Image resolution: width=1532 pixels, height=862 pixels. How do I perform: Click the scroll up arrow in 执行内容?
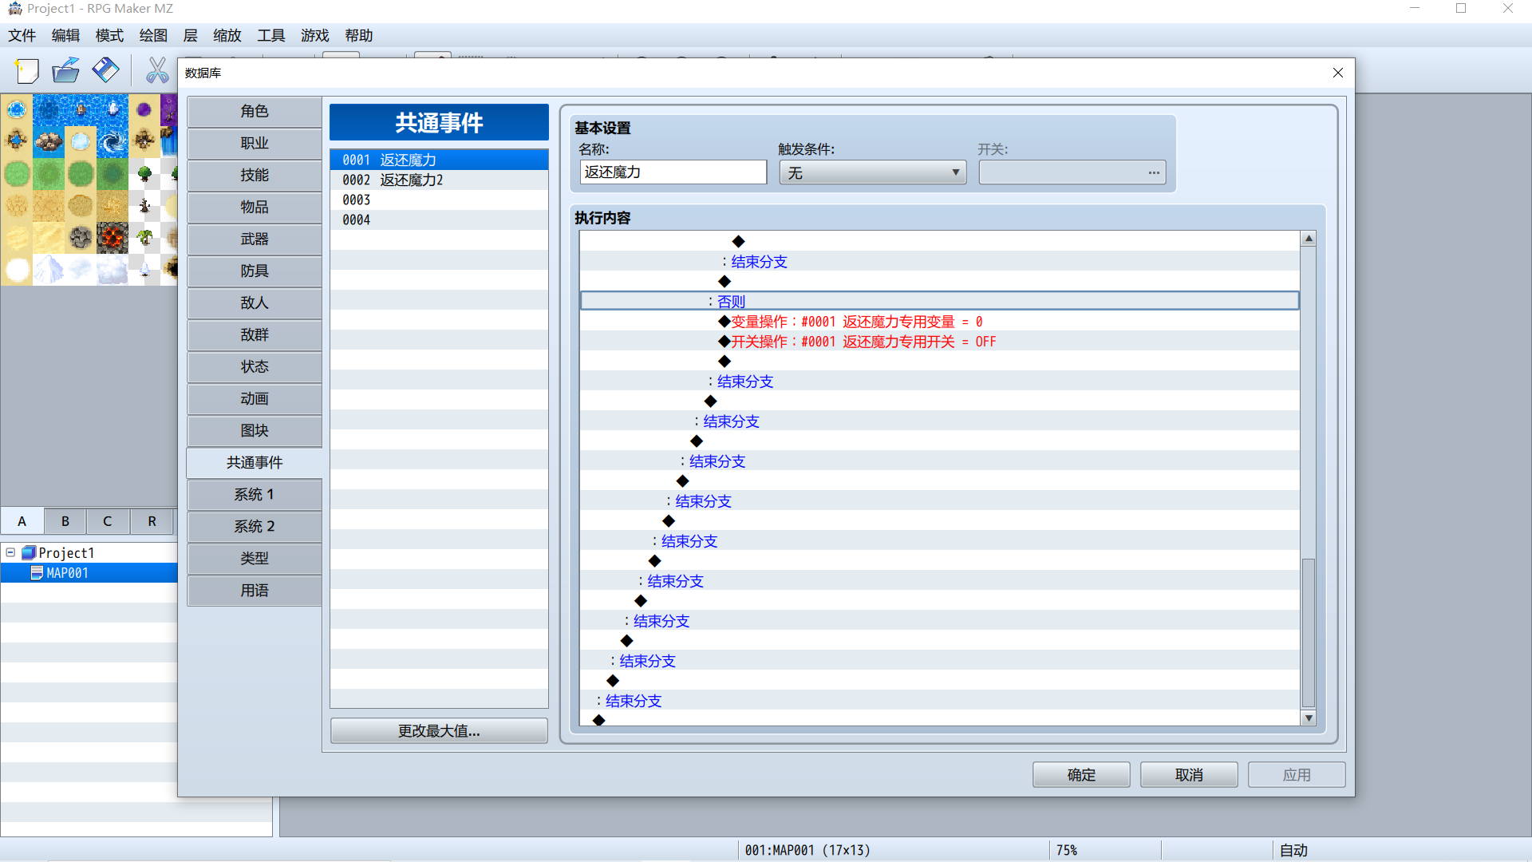coord(1309,239)
